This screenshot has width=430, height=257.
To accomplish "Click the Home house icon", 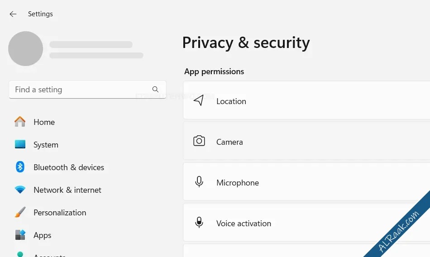I will (20, 122).
